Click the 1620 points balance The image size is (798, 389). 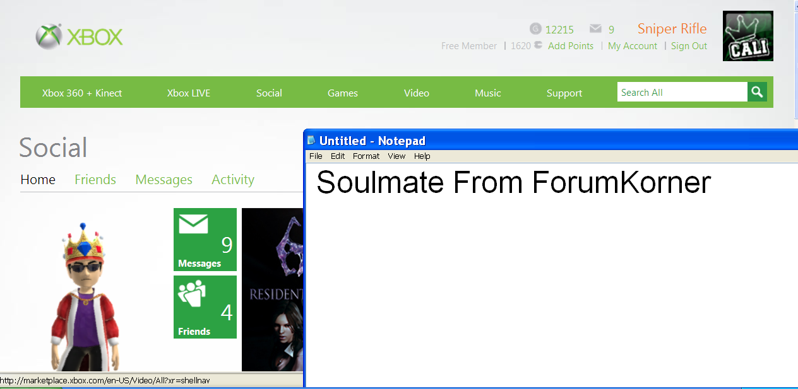tap(521, 46)
